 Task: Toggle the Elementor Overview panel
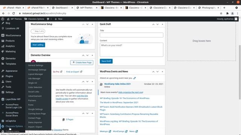click(92, 55)
